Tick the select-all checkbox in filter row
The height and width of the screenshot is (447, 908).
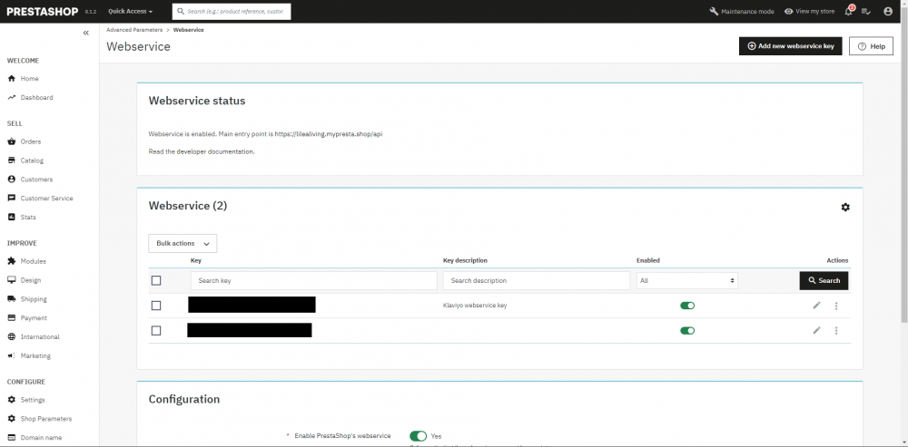pyautogui.click(x=156, y=280)
